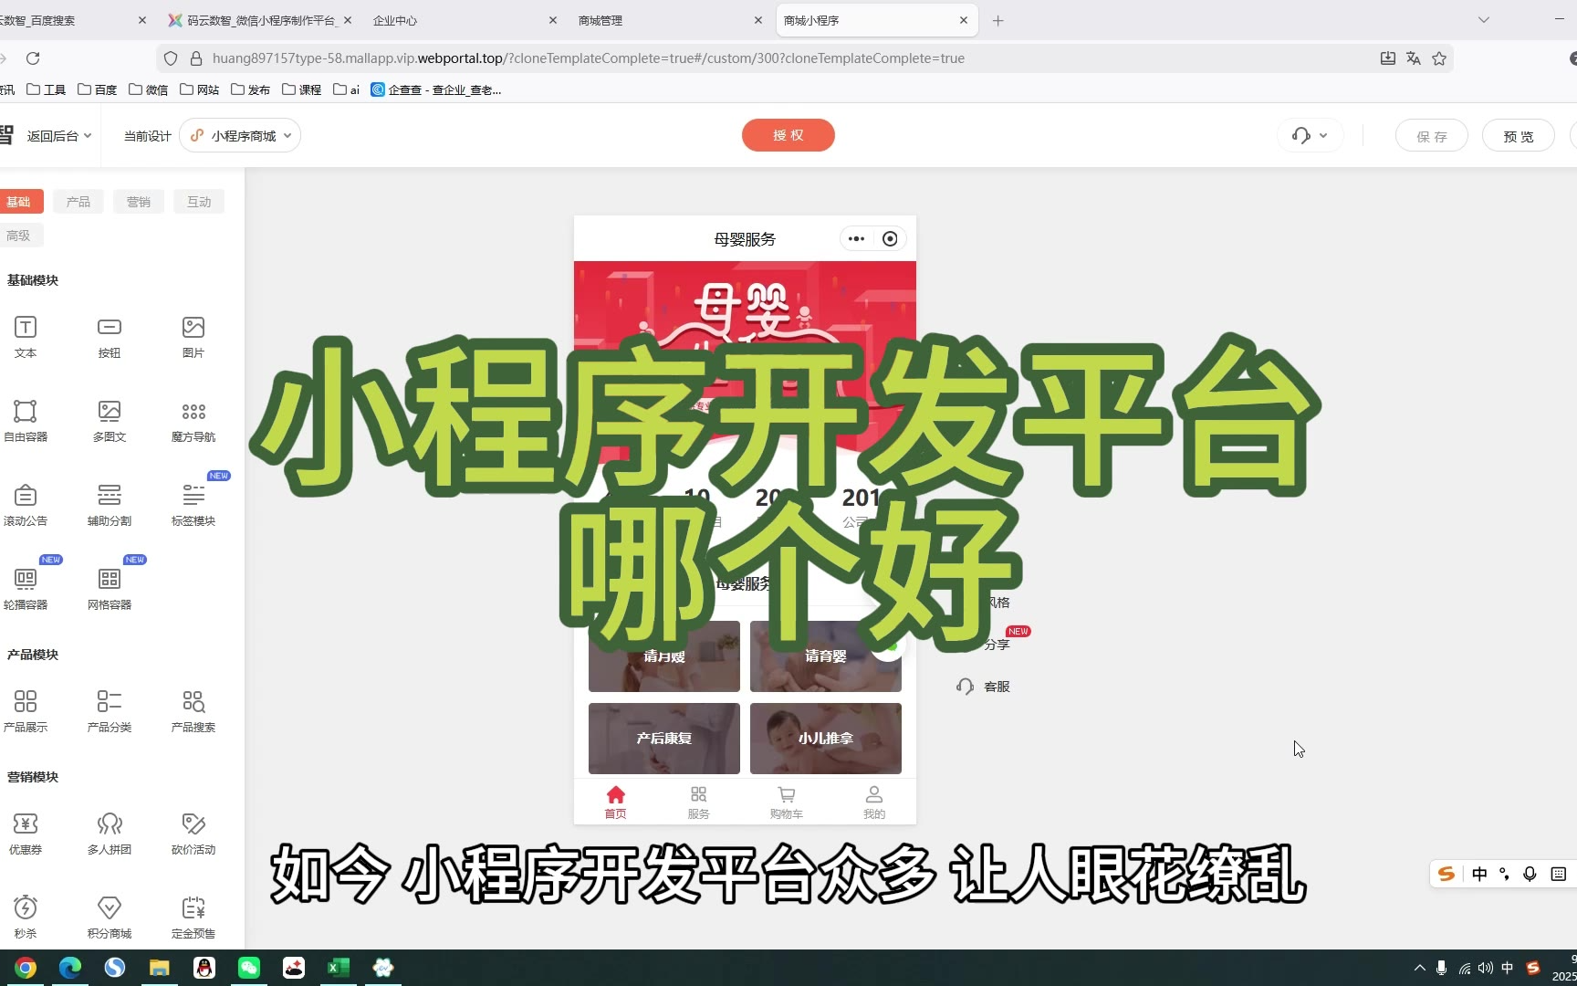Switch to the 营销 module tab
Screen dimensions: 1577x986
click(x=139, y=202)
